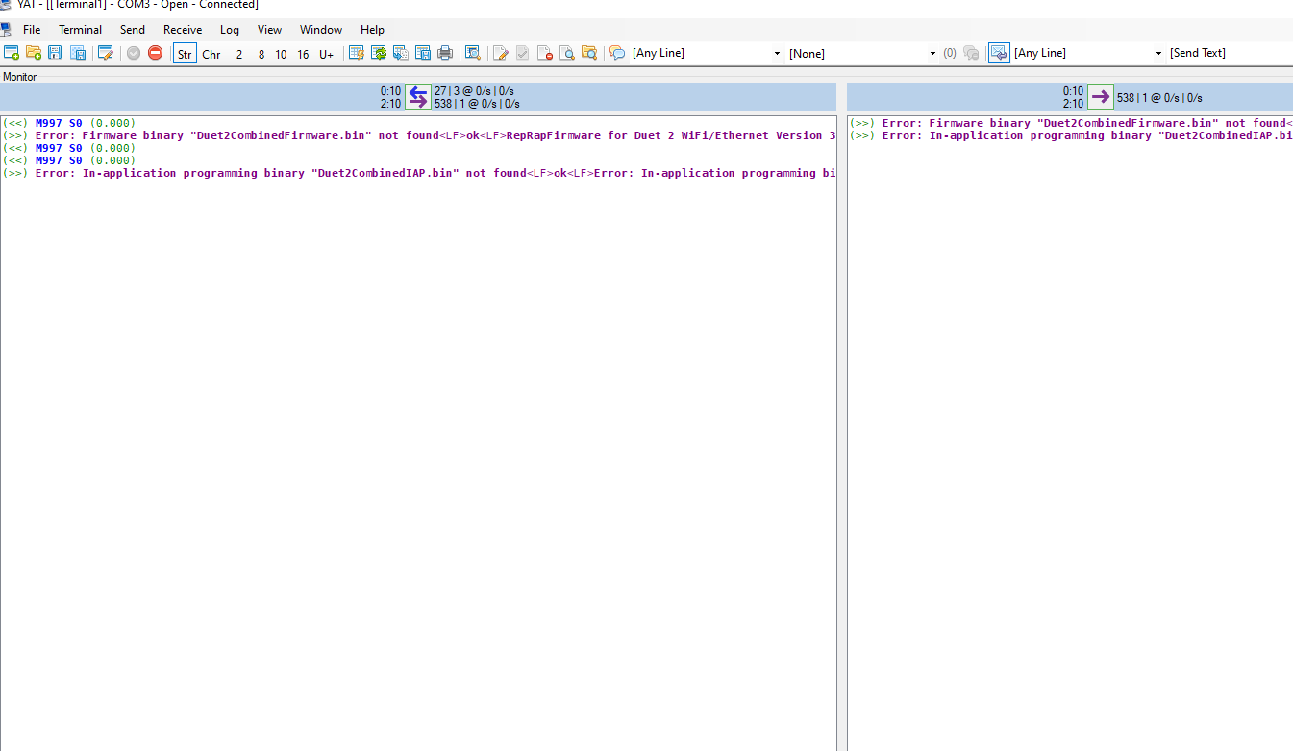Click the automatic action speech bubble icon

coord(617,53)
